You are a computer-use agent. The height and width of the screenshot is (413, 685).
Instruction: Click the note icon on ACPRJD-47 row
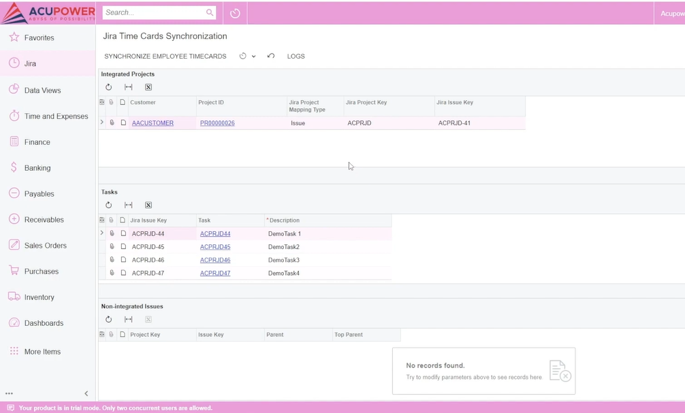tap(123, 273)
